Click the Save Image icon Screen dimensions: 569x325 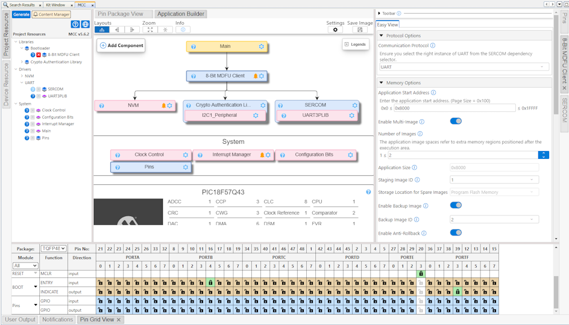[x=360, y=29]
